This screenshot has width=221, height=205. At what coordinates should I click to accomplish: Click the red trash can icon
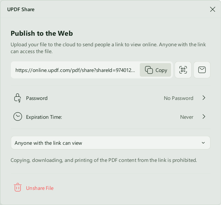[18, 187]
